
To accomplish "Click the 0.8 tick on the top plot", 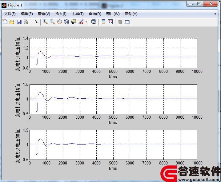I will tap(26, 68).
